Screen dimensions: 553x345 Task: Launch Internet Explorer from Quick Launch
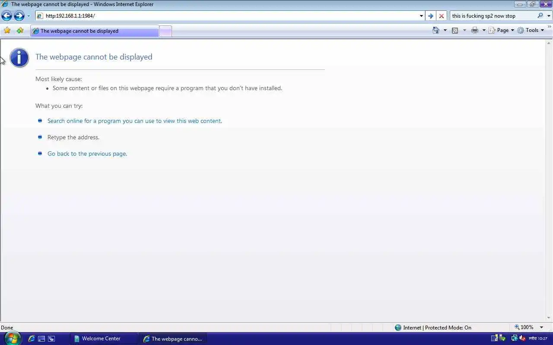(31, 339)
